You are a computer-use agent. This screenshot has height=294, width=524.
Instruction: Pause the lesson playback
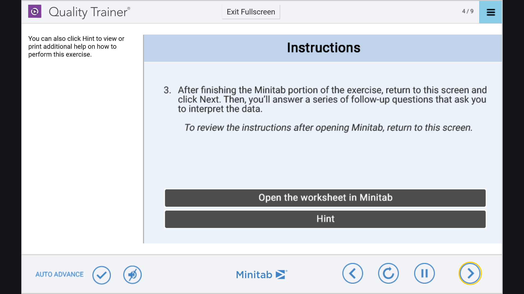point(424,273)
